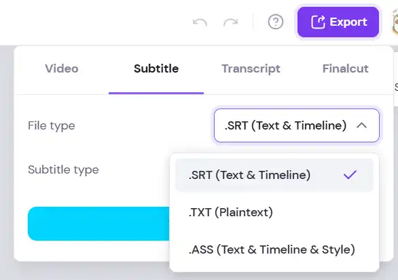Screen dimensions: 398x280
Task: Click the share icon inside Export
Action: coord(318,22)
